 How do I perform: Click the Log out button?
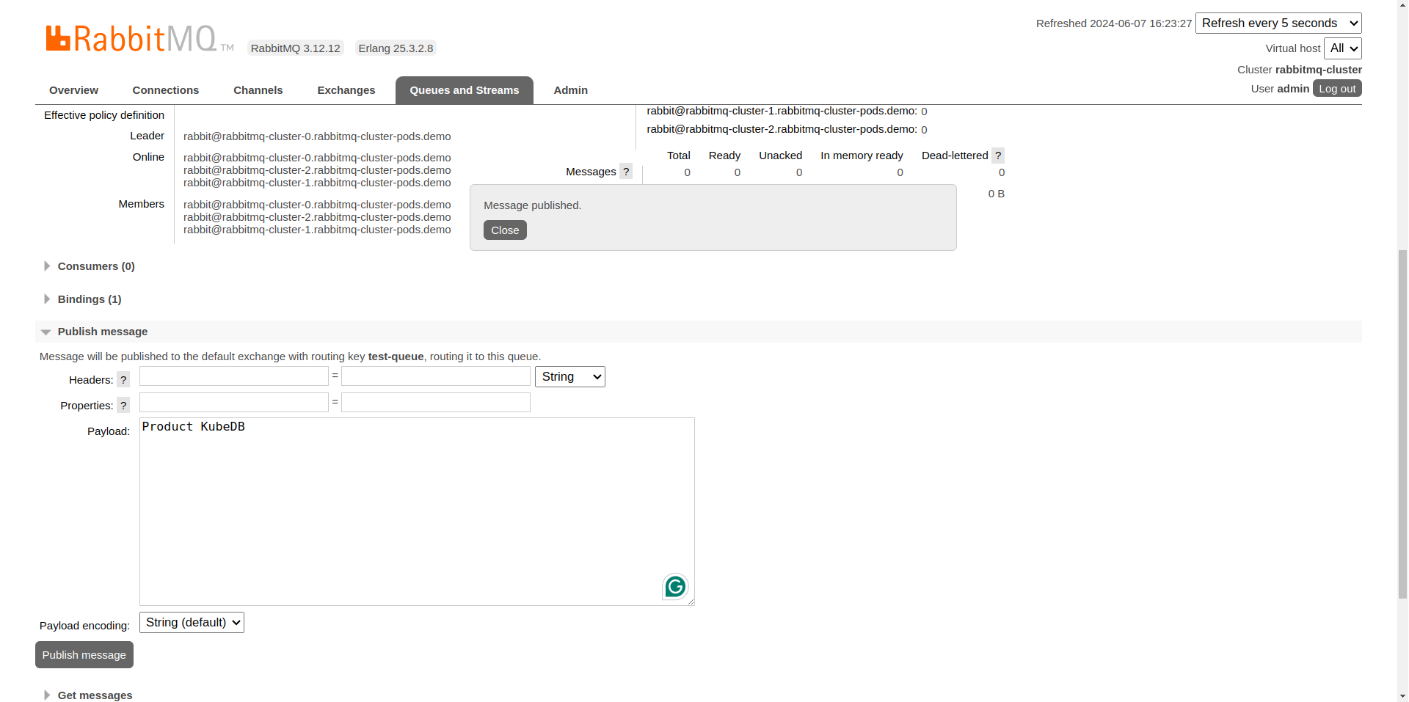(x=1337, y=89)
